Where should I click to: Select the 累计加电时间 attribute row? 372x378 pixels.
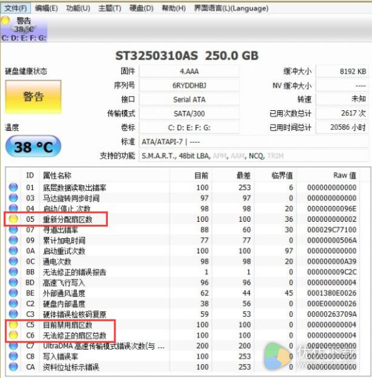(182, 240)
